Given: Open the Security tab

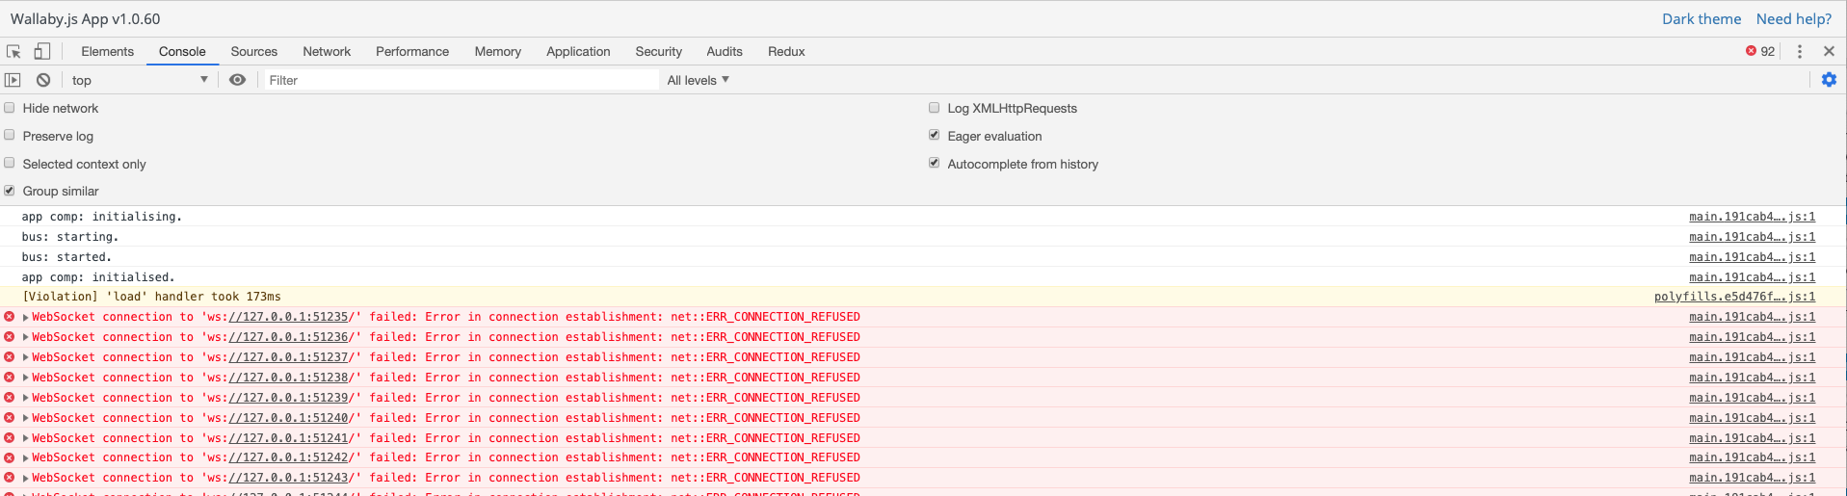Looking at the screenshot, I should coord(659,51).
